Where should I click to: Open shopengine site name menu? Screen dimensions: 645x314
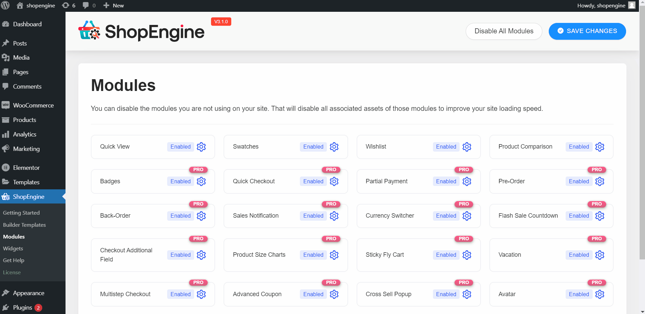(36, 5)
